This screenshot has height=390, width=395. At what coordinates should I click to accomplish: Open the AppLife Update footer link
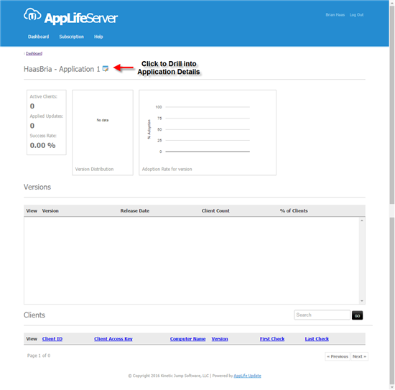247,376
